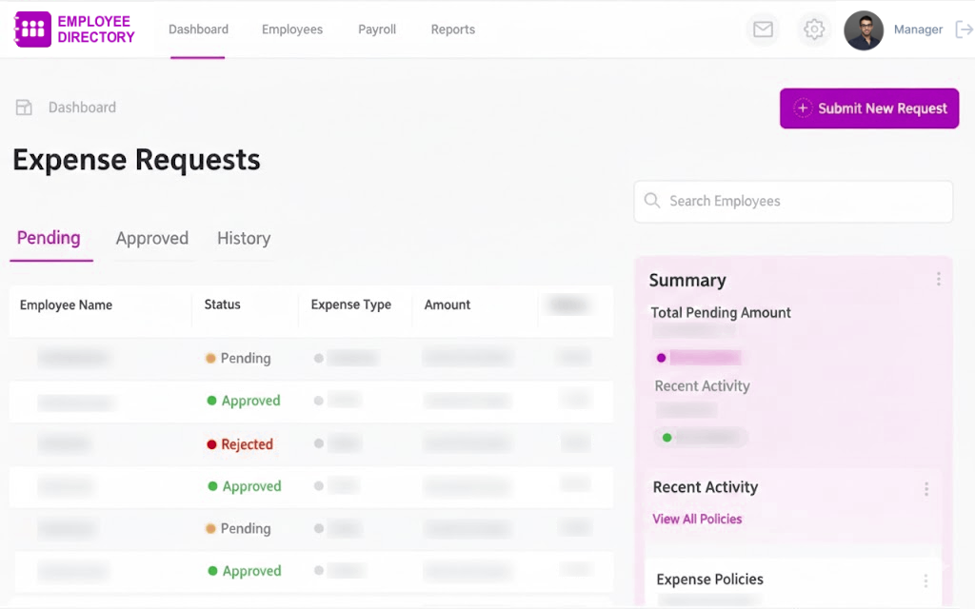Click the Submit New Request button
Image resolution: width=975 pixels, height=609 pixels.
[868, 108]
